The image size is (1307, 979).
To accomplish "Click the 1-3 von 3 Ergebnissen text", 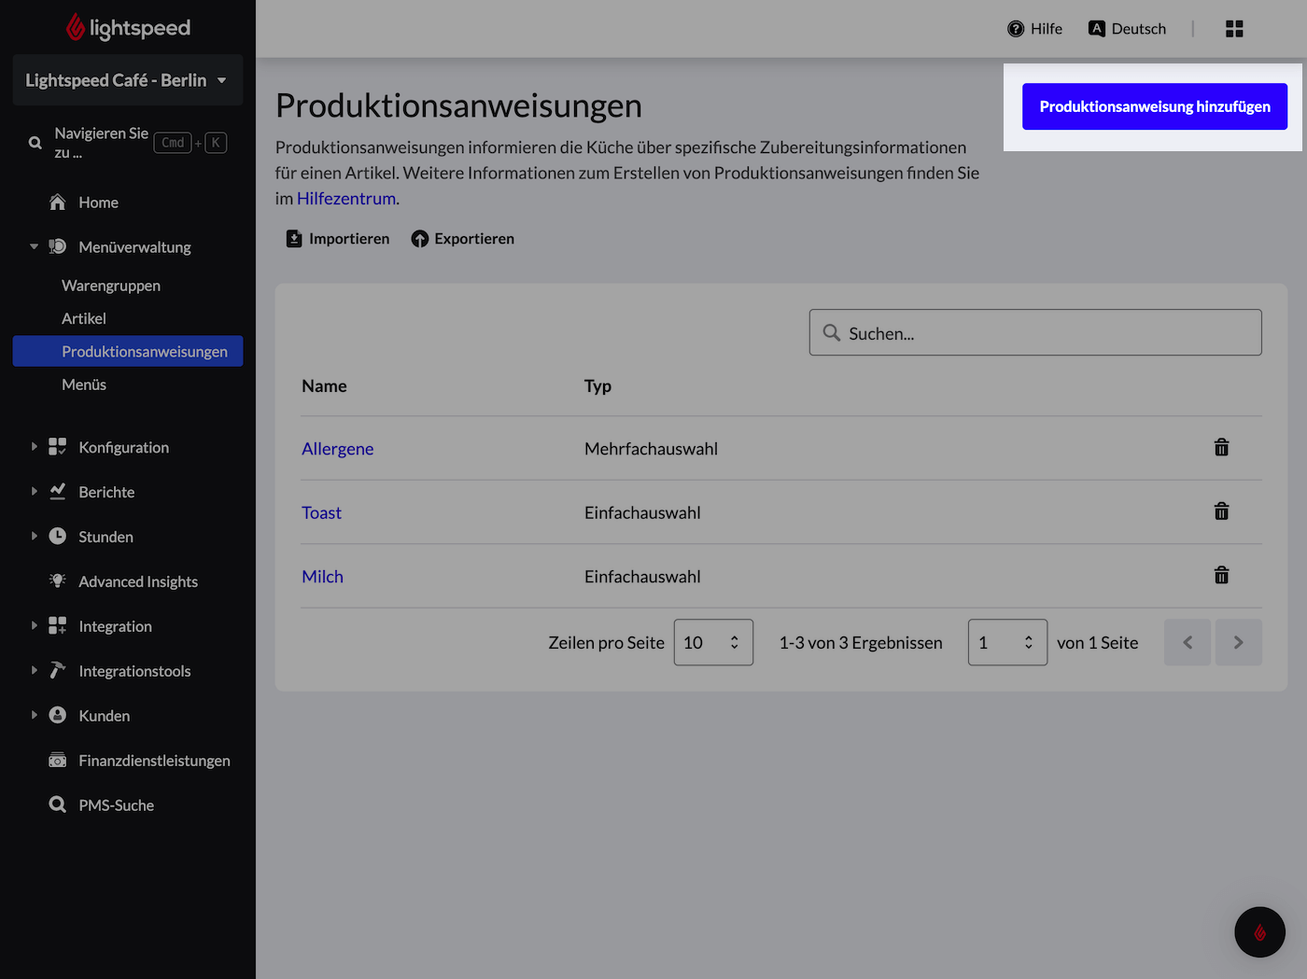I will (x=861, y=643).
